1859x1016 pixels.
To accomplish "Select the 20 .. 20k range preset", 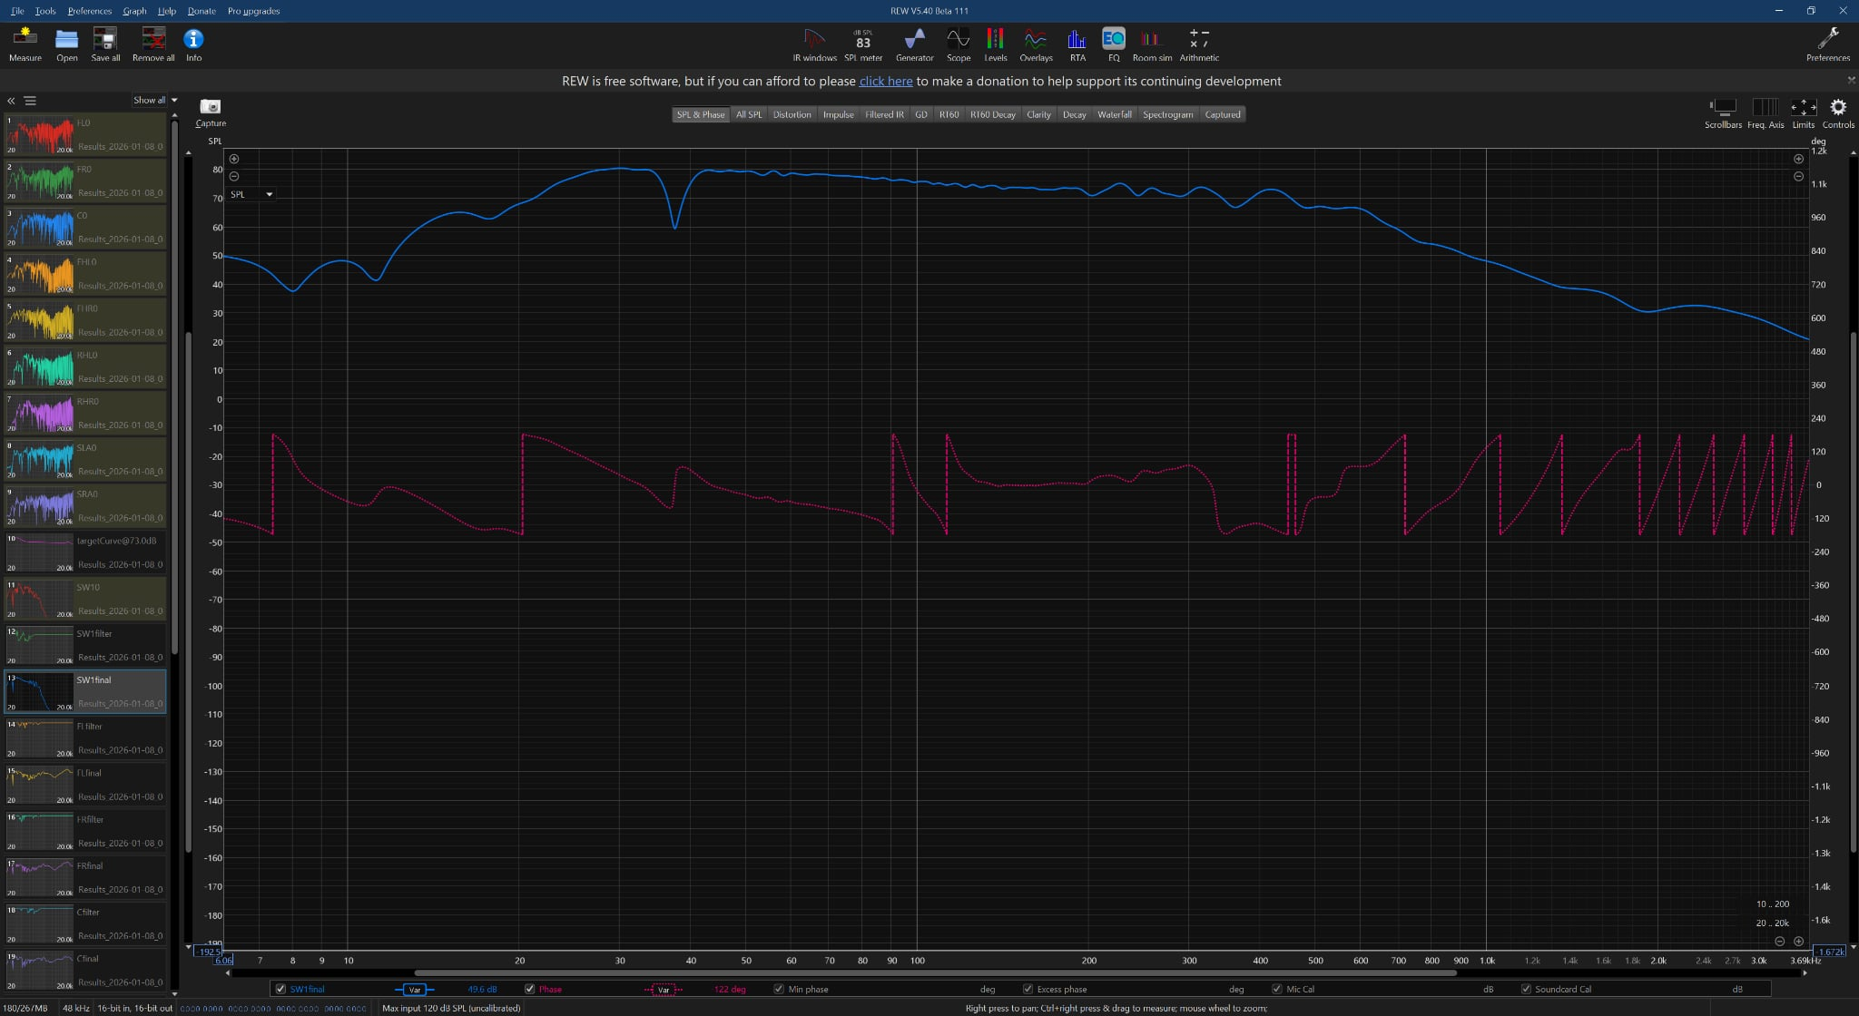I will tap(1772, 923).
